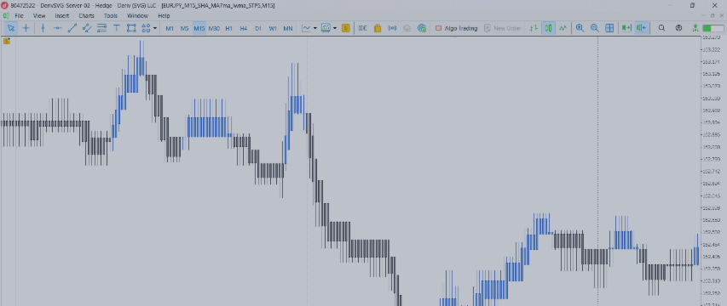The height and width of the screenshot is (306, 727).
Task: Click the New Order button
Action: click(x=503, y=28)
